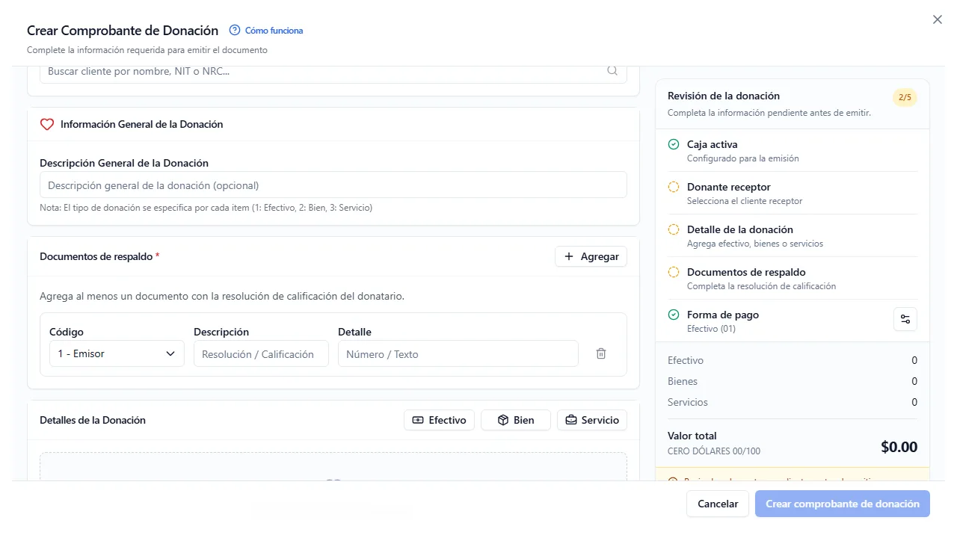Click Crear comprobante de donación button
The height and width of the screenshot is (538, 957).
click(843, 504)
